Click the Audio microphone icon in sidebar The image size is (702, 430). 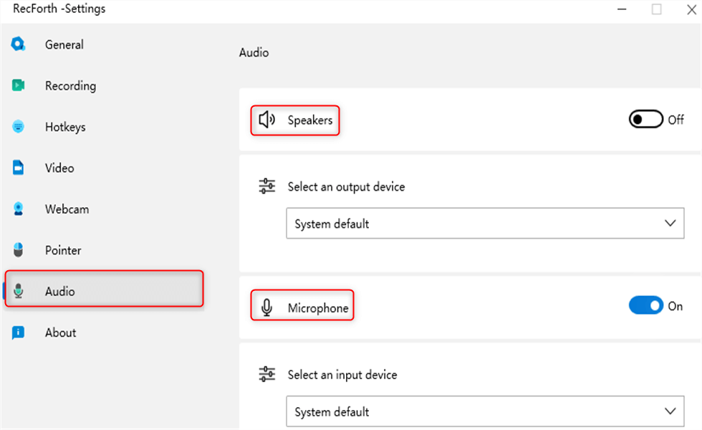point(18,291)
